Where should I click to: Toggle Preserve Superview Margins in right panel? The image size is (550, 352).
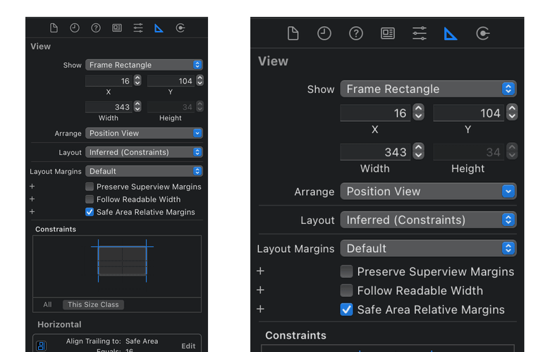coord(346,272)
